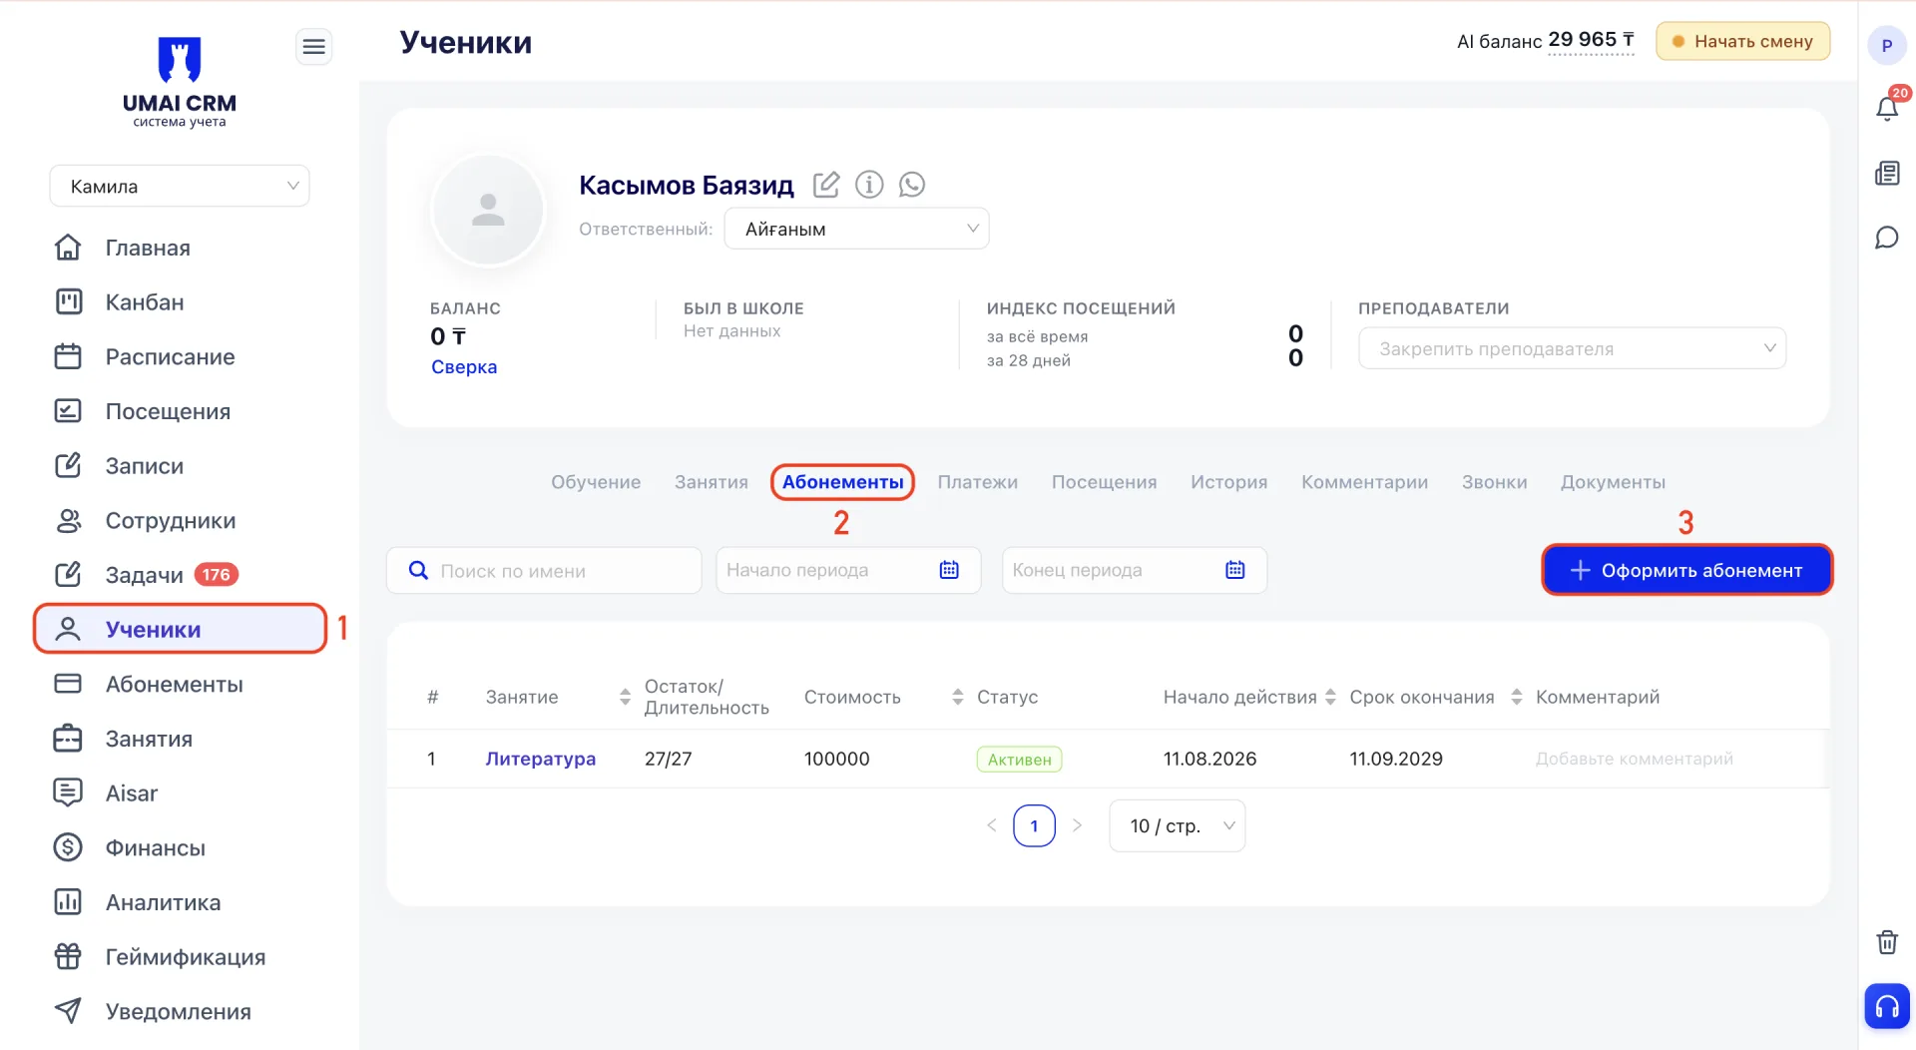The height and width of the screenshot is (1050, 1916).
Task: Click the 176 tasks counter badge
Action: click(x=216, y=575)
